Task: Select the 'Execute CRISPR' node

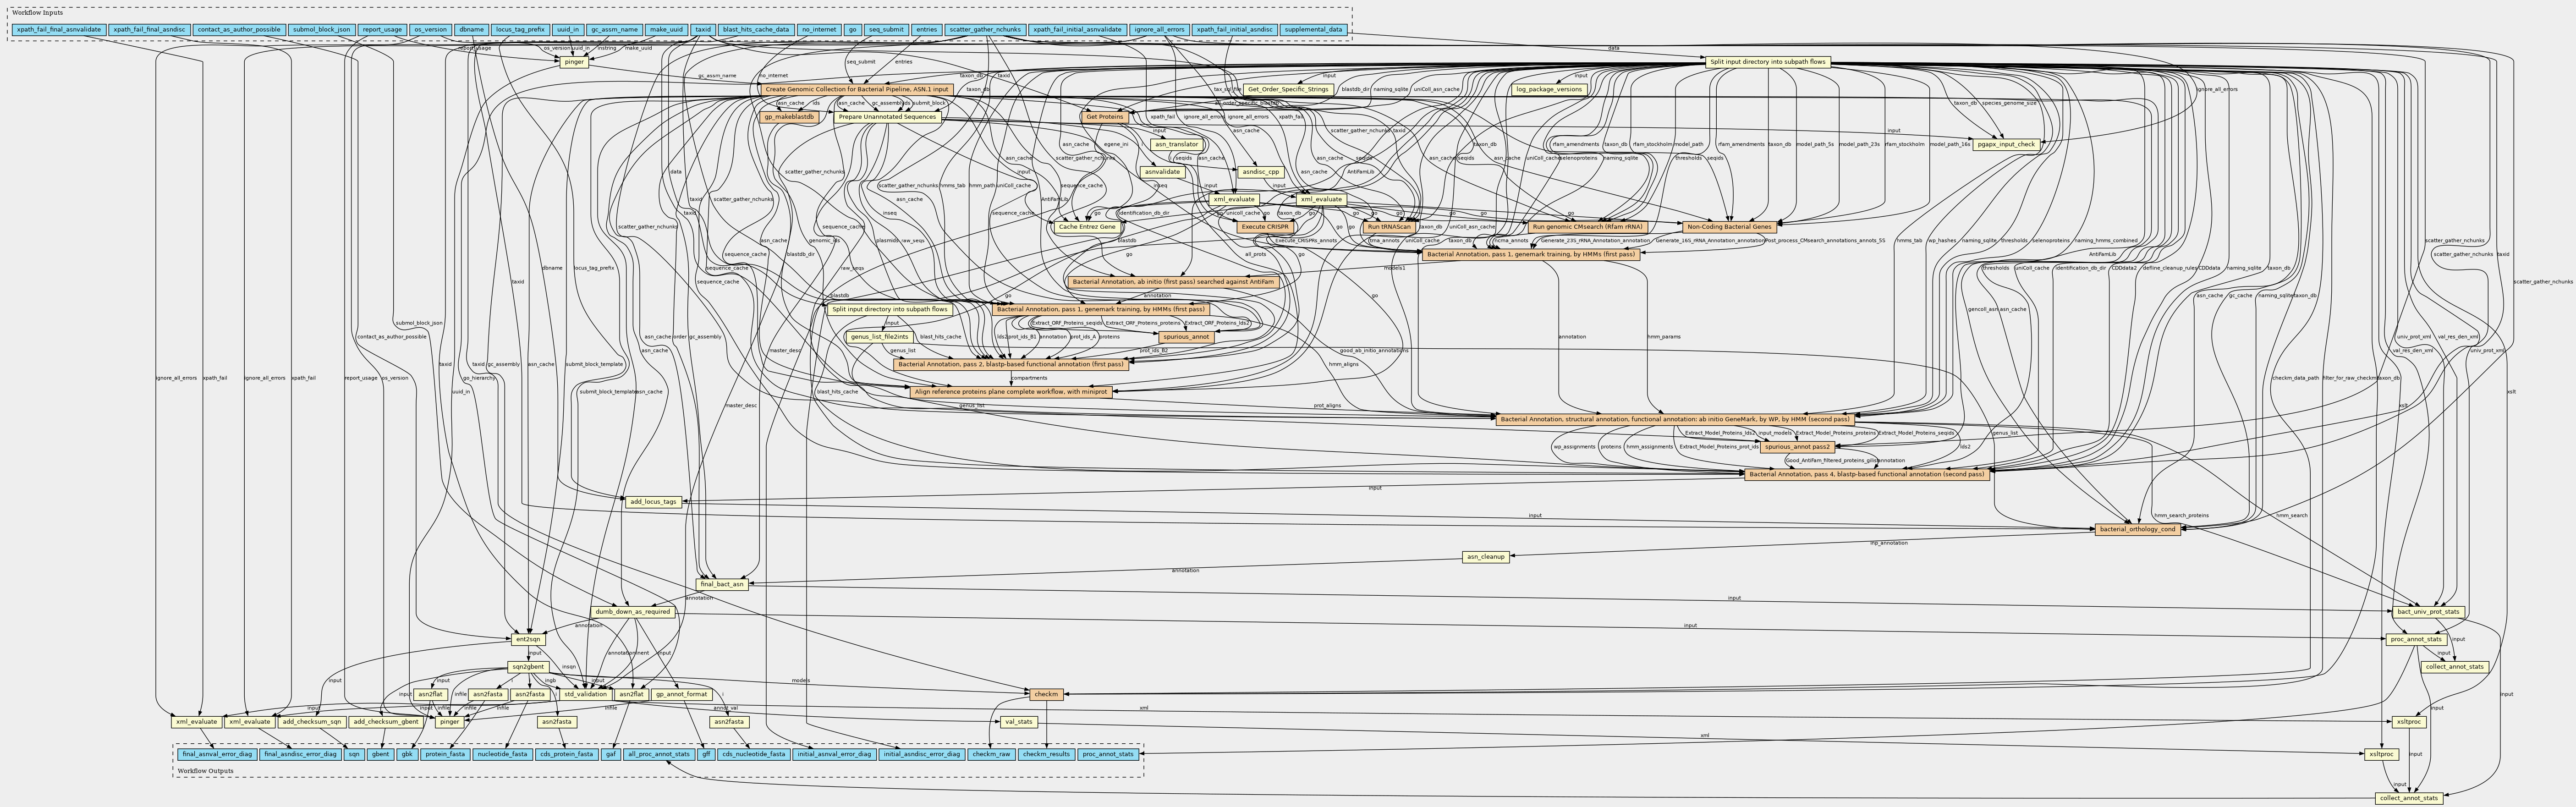Action: pos(1265,227)
